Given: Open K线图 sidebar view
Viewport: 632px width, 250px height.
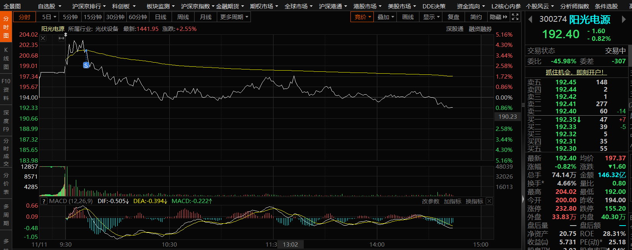Looking at the screenshot, I should pos(6,58).
